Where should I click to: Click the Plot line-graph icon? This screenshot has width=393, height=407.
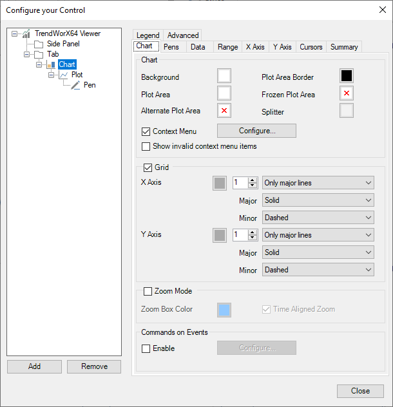click(x=63, y=75)
